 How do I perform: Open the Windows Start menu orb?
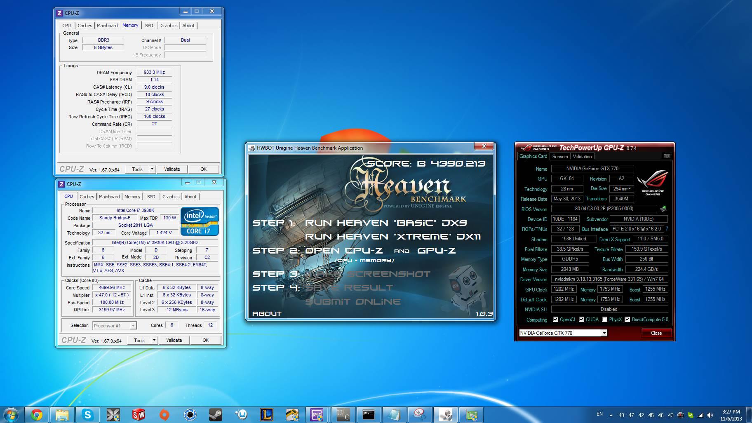coord(11,414)
